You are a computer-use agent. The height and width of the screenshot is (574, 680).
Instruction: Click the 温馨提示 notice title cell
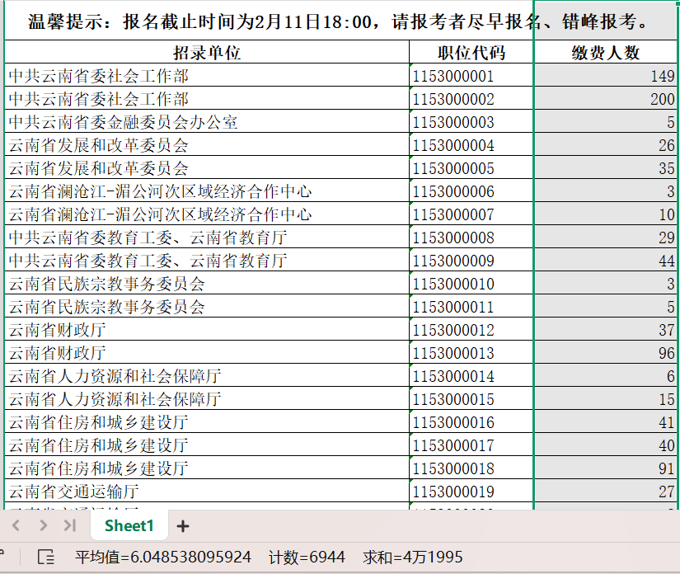tap(338, 21)
